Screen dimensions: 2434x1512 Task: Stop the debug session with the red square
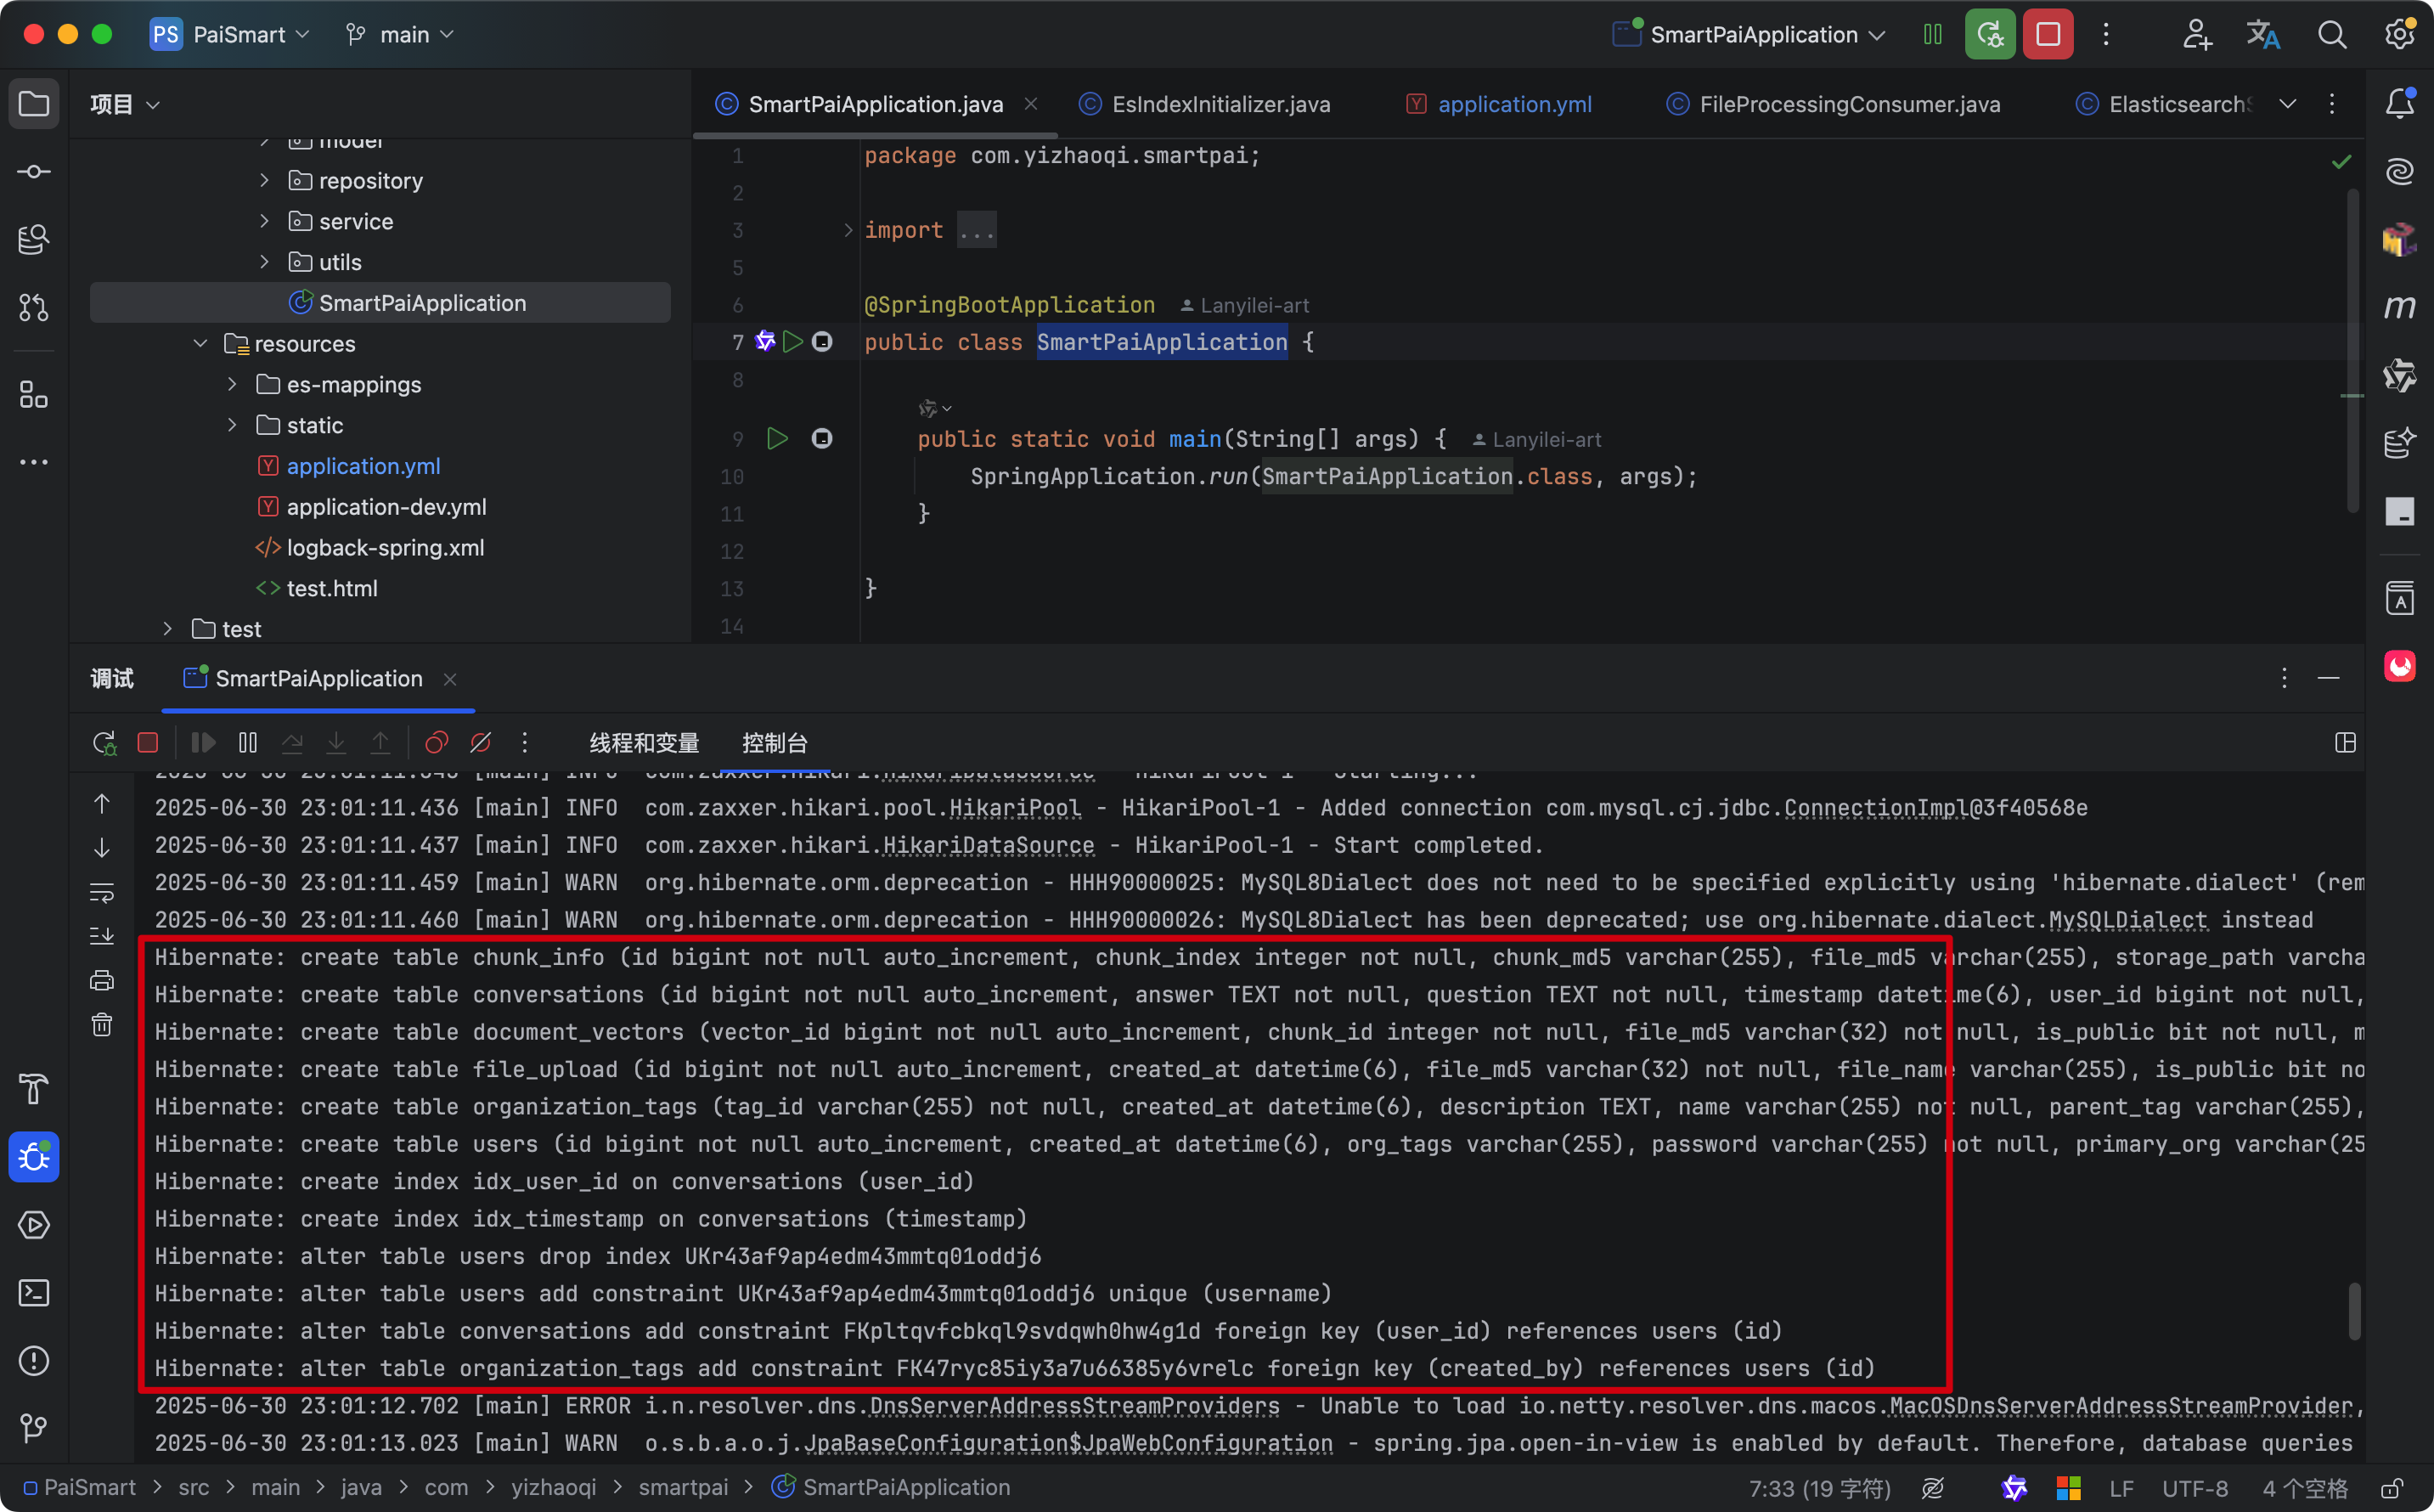[x=148, y=743]
